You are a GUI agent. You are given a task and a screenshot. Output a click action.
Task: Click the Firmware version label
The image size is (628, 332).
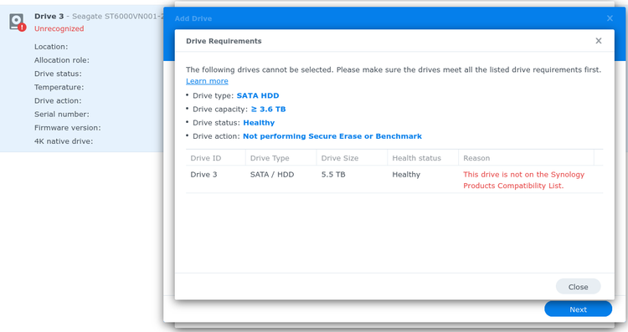[x=67, y=128]
